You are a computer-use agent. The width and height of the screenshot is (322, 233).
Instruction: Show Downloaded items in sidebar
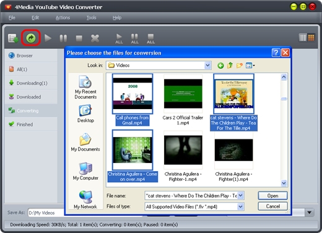31,97
